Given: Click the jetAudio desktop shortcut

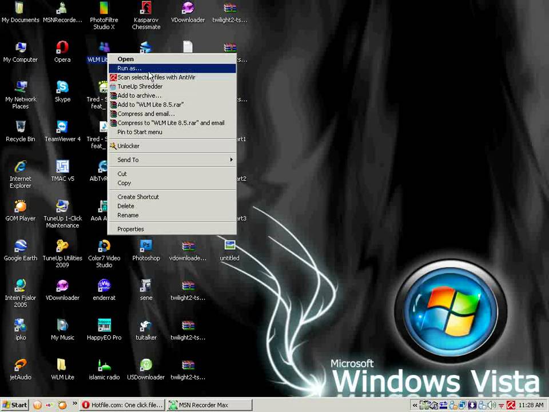Looking at the screenshot, I should (x=21, y=370).
